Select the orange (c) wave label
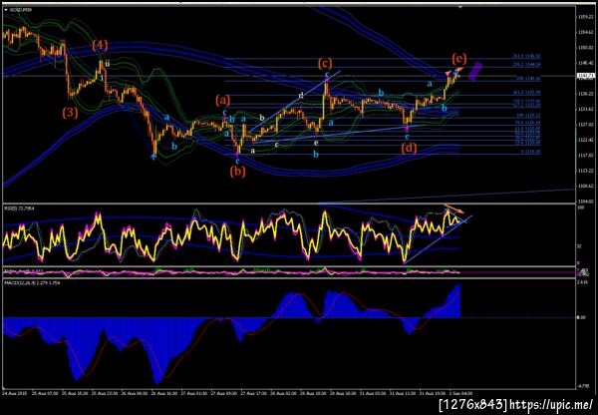Screen dimensions: 598x415 coord(325,63)
